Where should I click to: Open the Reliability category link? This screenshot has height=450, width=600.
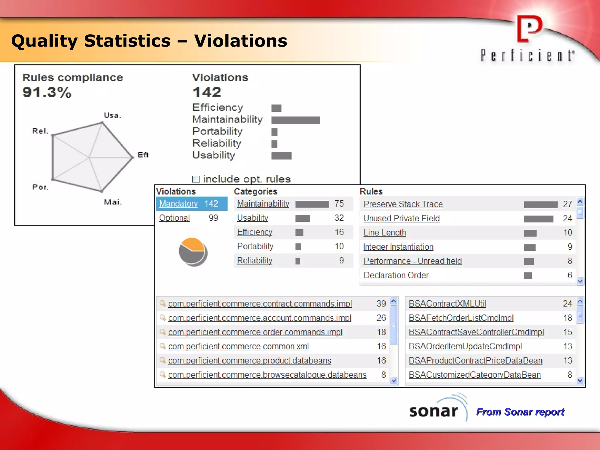pyautogui.click(x=255, y=260)
